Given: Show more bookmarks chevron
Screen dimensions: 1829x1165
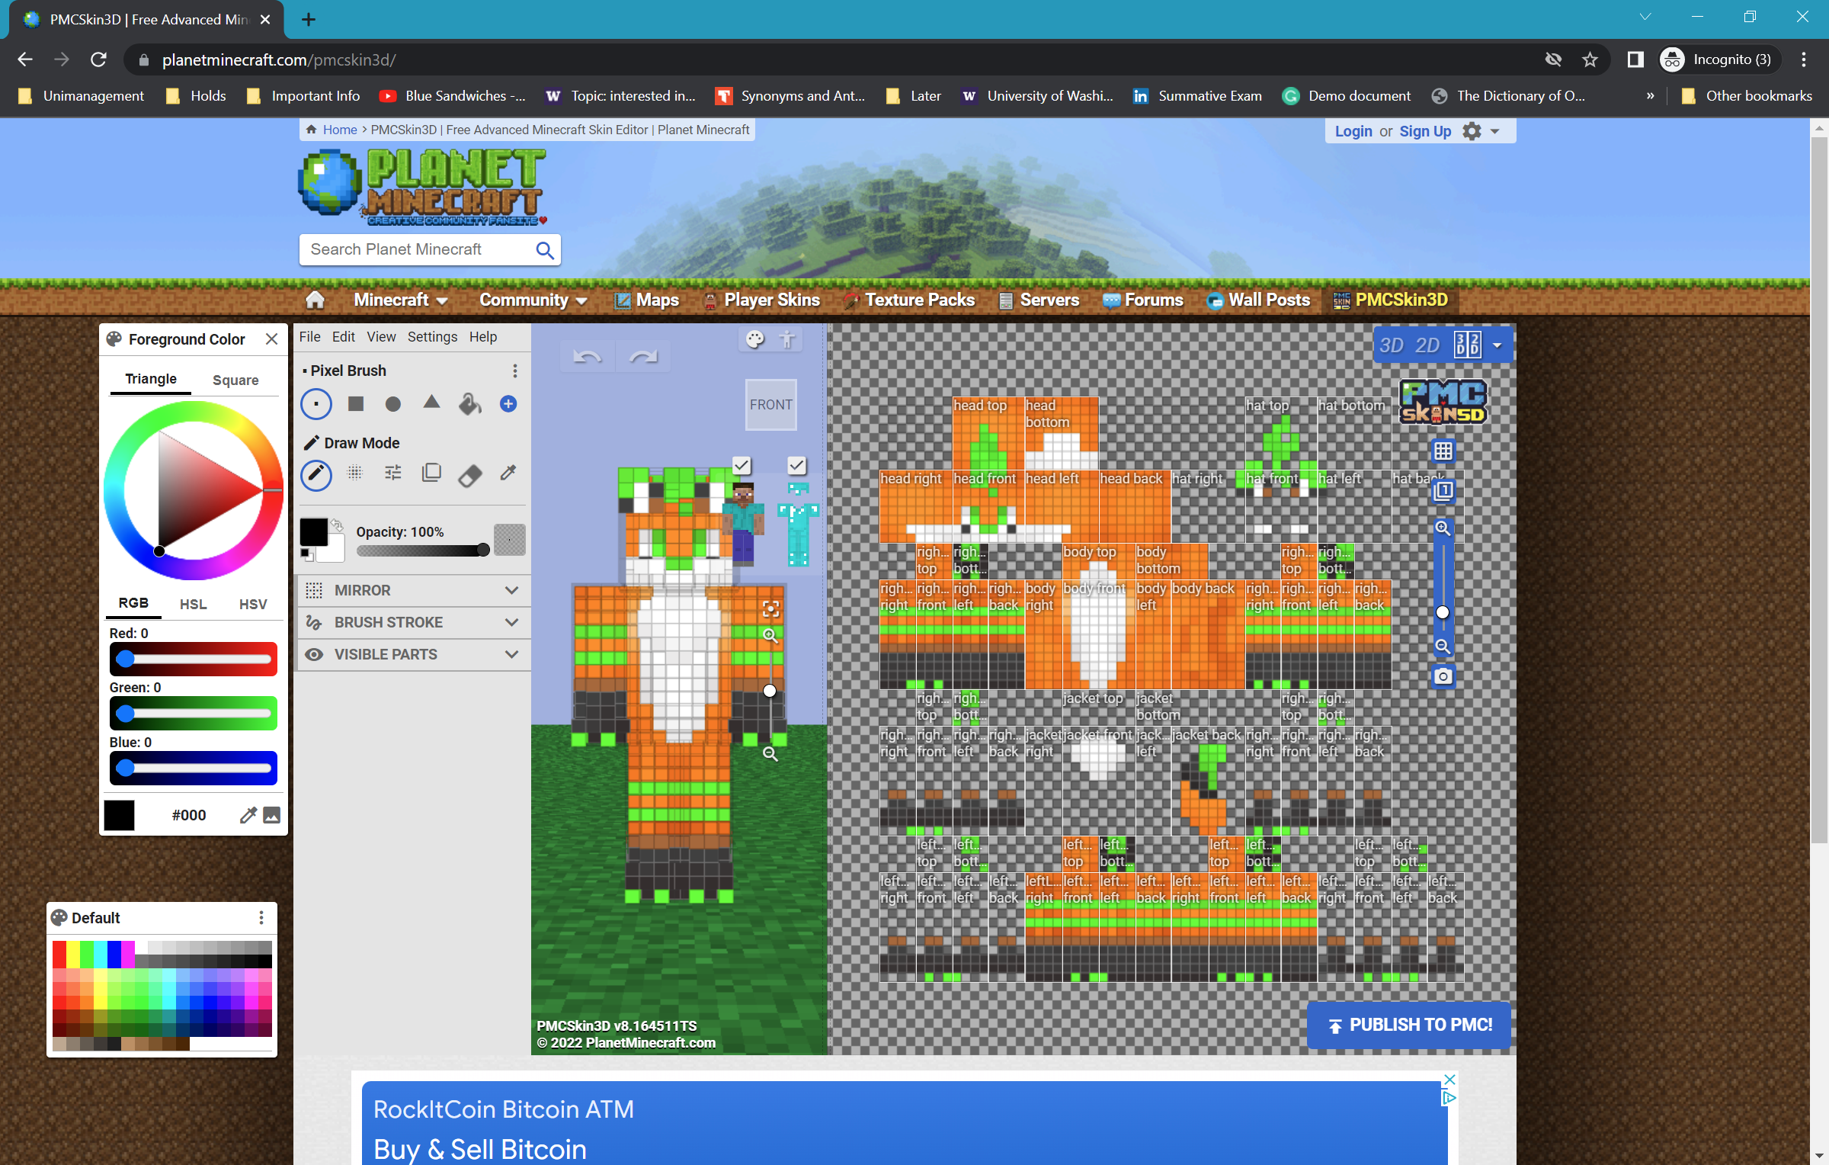Looking at the screenshot, I should pyautogui.click(x=1651, y=96).
